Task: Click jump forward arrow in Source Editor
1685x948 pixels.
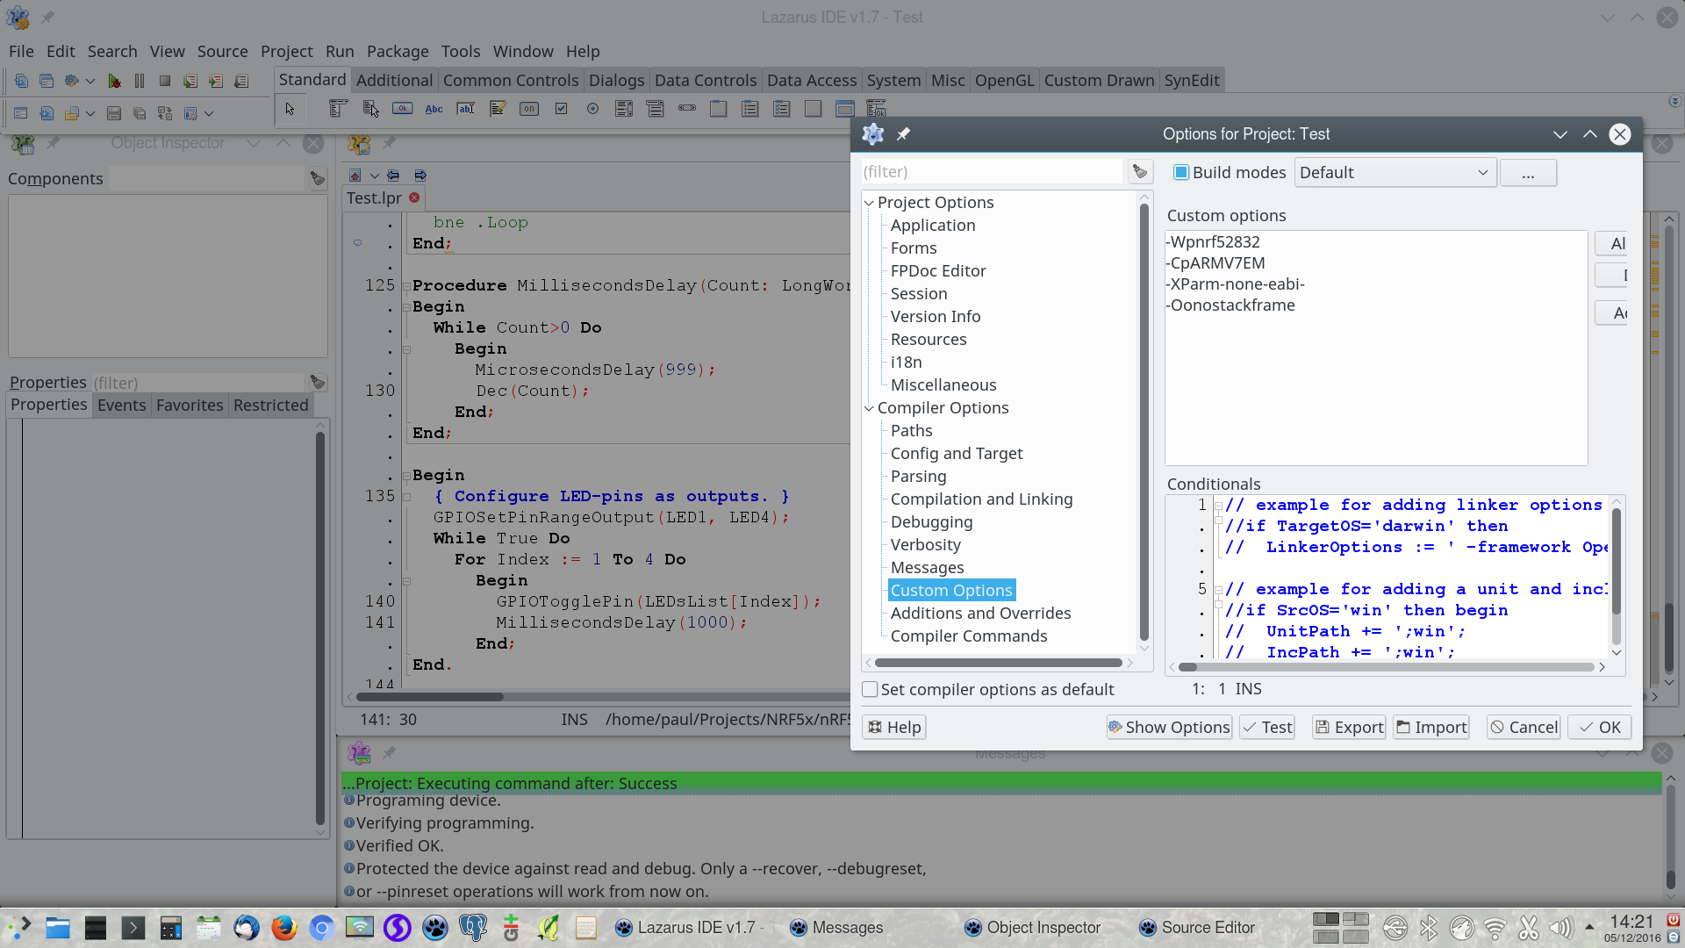Action: (420, 176)
